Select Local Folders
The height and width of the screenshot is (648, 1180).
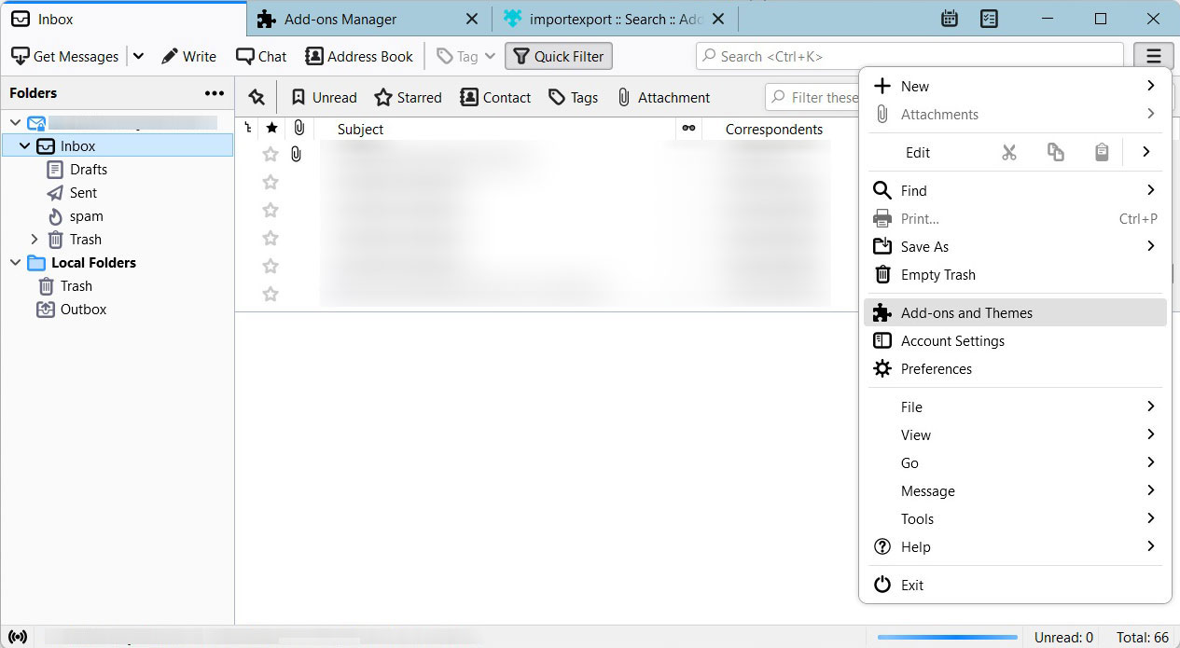pyautogui.click(x=93, y=263)
